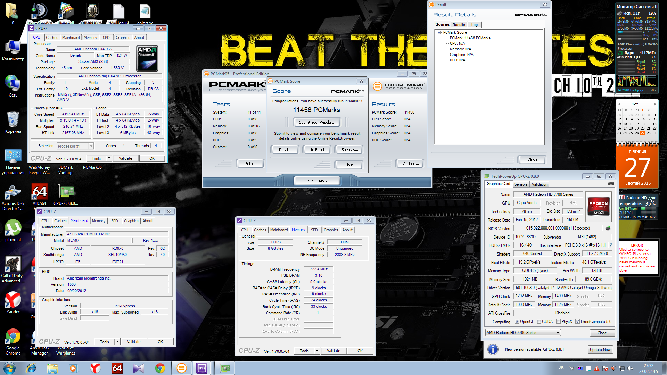Click Submit Your Results button
This screenshot has width=667, height=375.
point(317,122)
